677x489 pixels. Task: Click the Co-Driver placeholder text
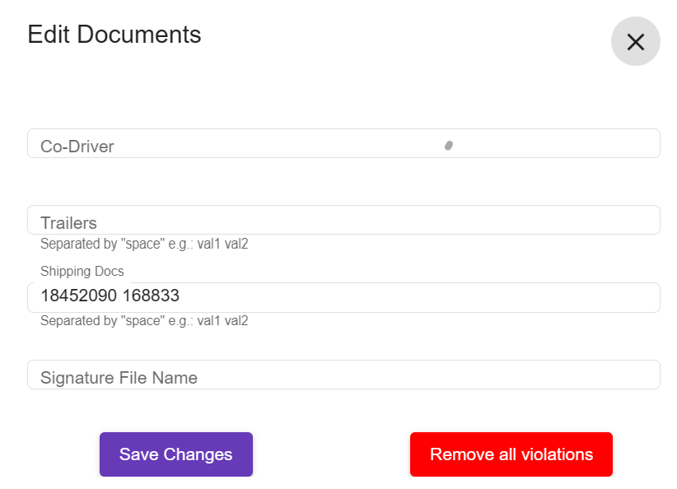(77, 147)
